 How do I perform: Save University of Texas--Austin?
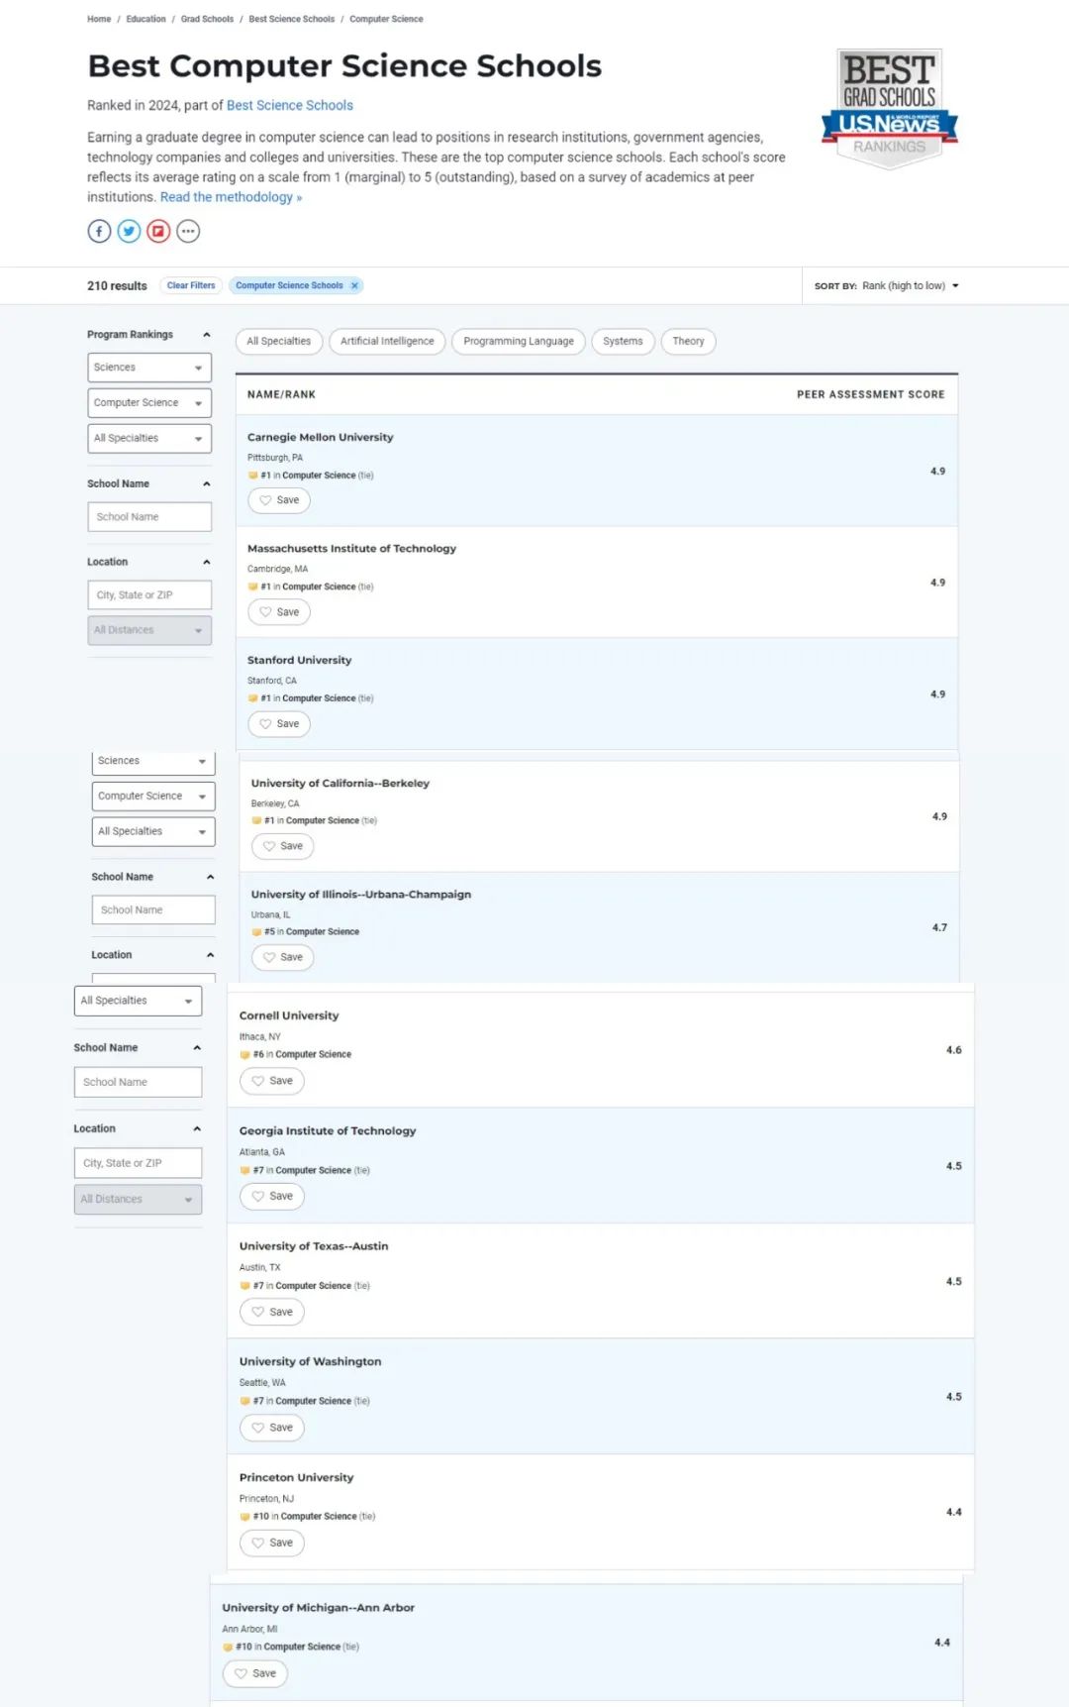pyautogui.click(x=272, y=1312)
